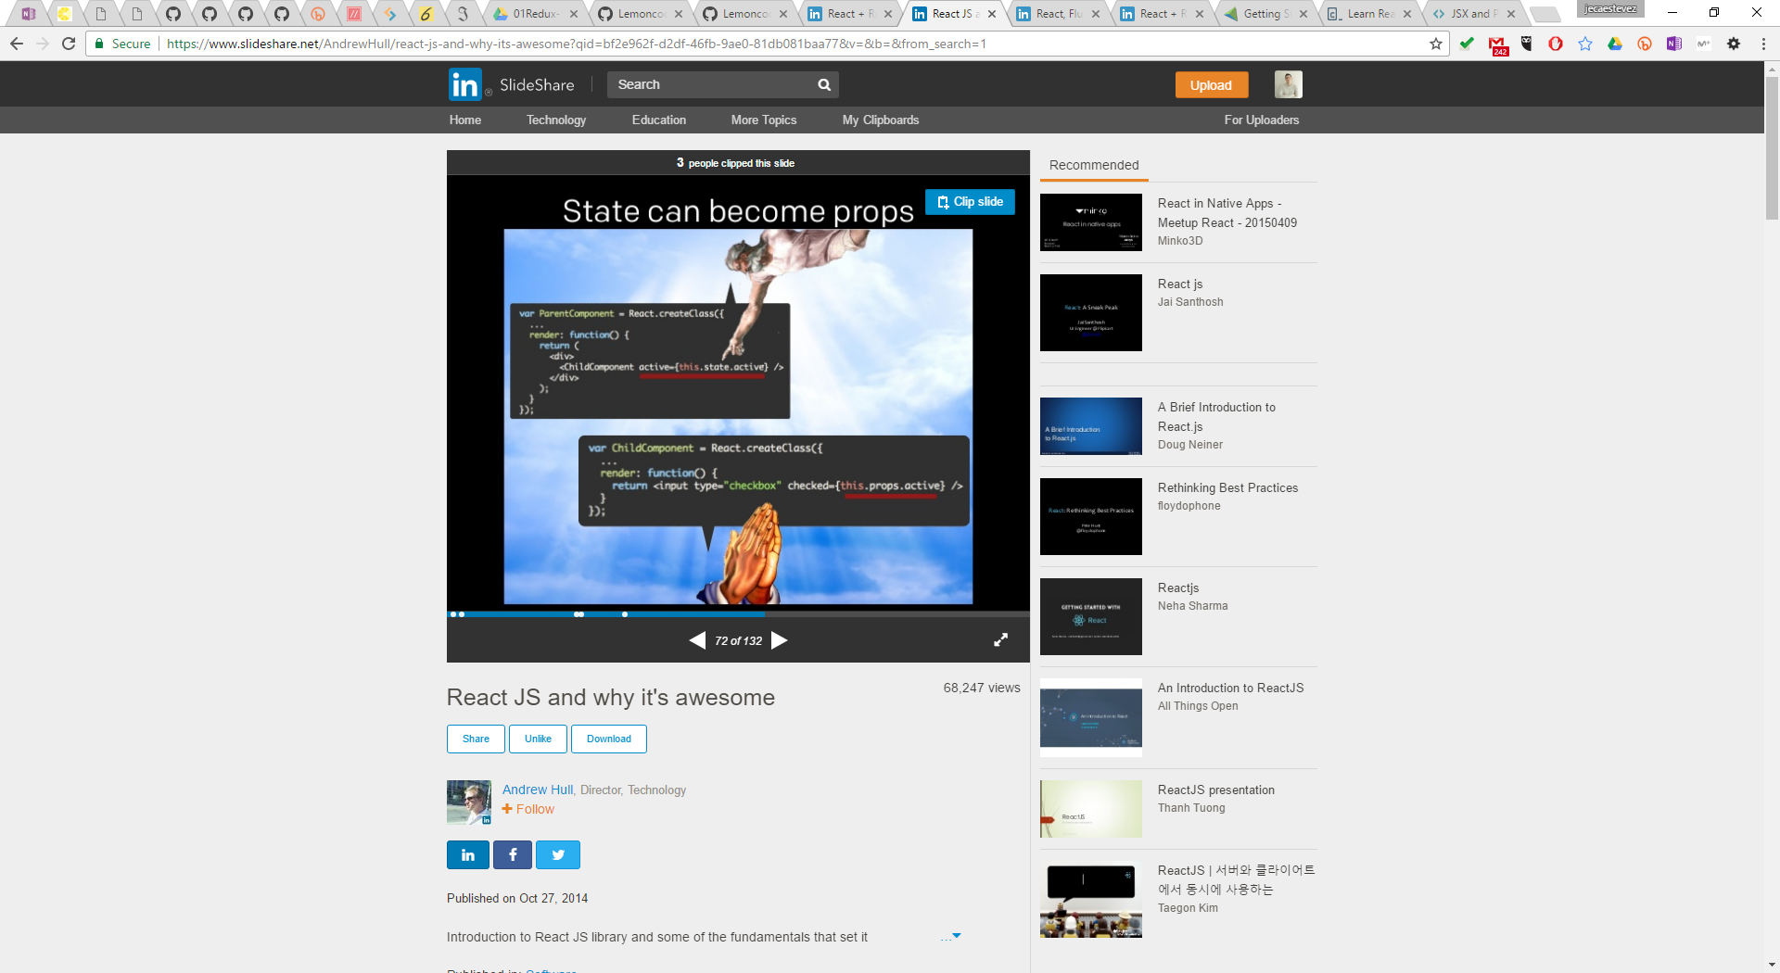Go back in browser history
1780x973 pixels.
[x=17, y=44]
